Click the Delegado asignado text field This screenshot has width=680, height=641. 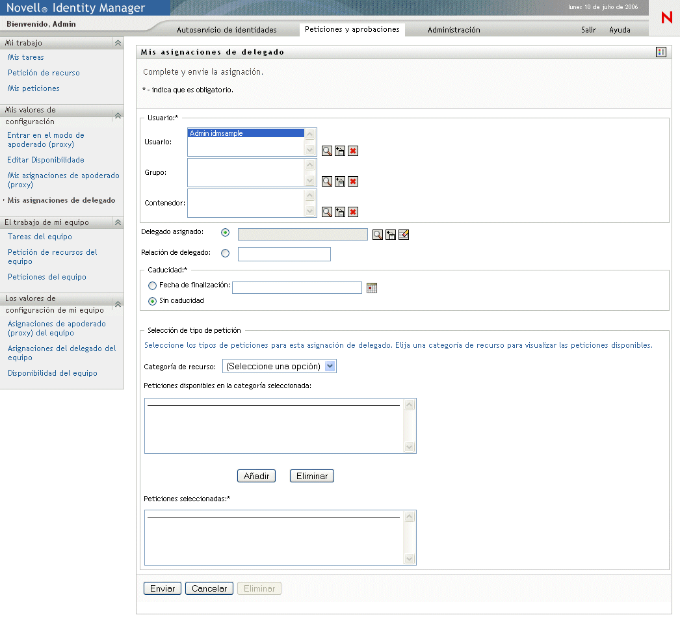(303, 235)
